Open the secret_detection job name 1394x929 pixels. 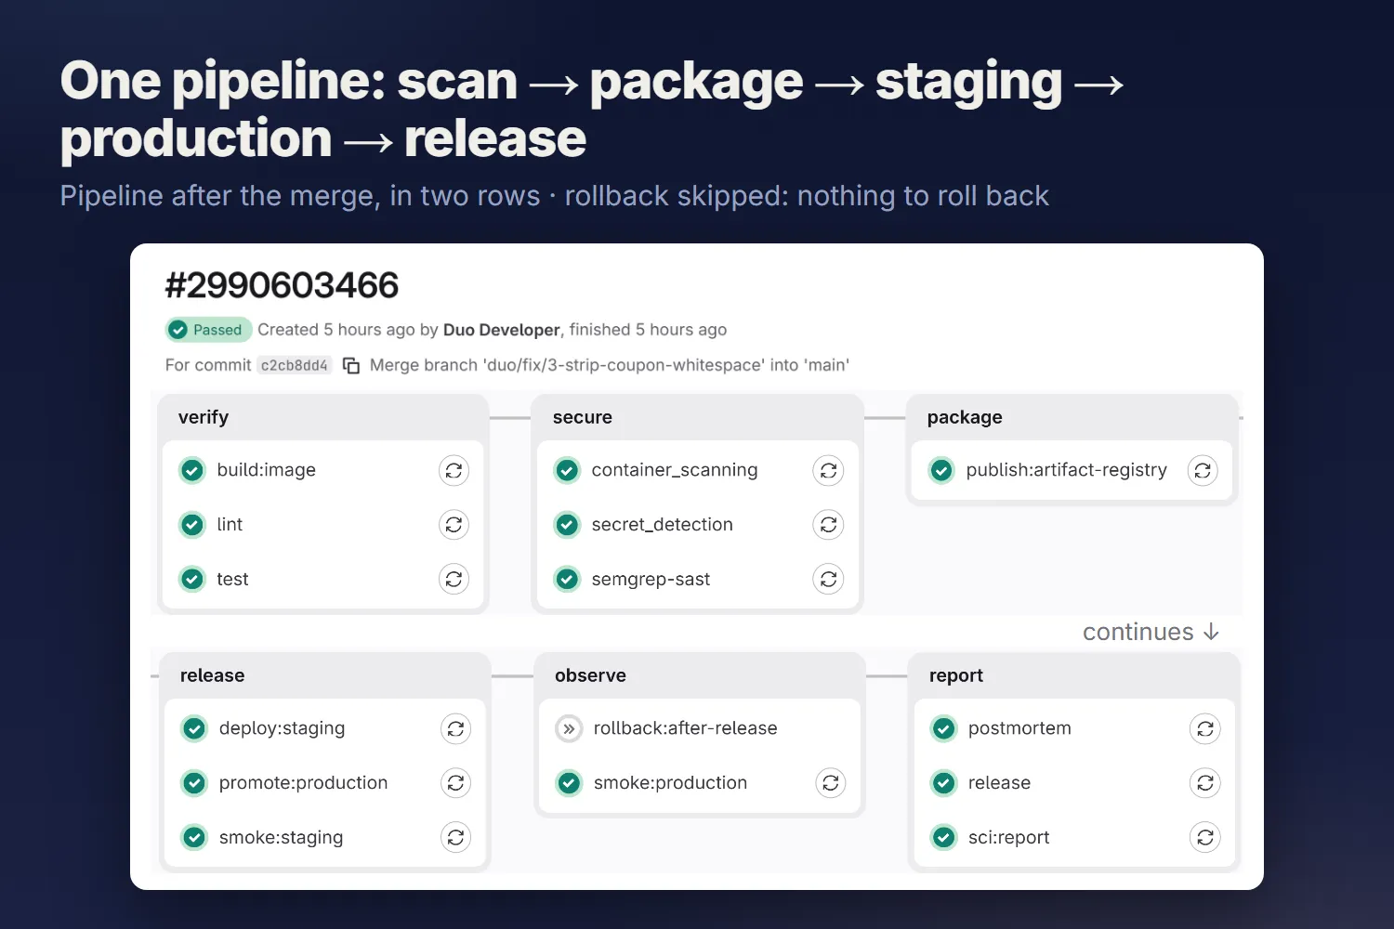(x=663, y=525)
